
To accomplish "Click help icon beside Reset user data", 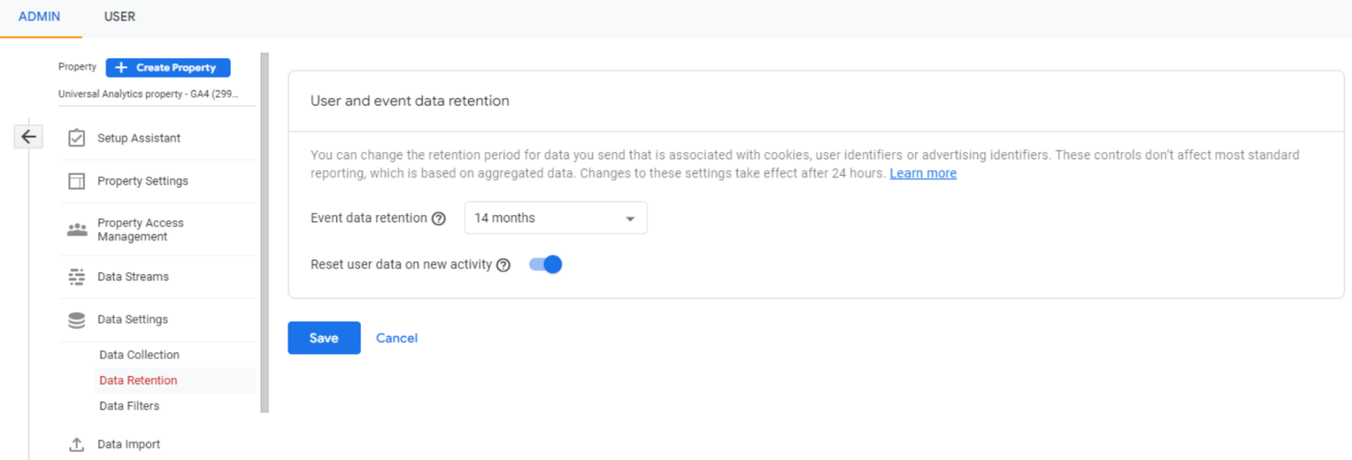I will point(504,265).
